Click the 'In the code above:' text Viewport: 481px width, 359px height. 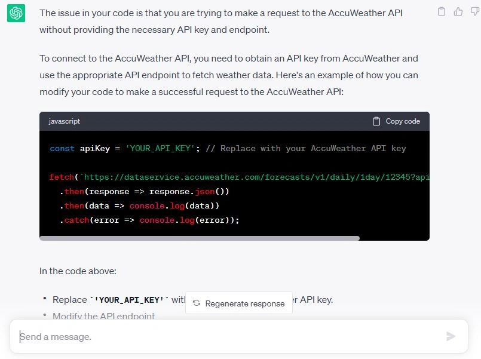pos(78,271)
